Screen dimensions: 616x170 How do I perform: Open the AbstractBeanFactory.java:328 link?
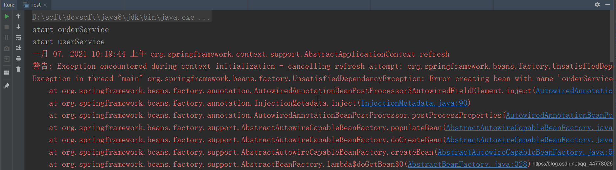pyautogui.click(x=467, y=164)
